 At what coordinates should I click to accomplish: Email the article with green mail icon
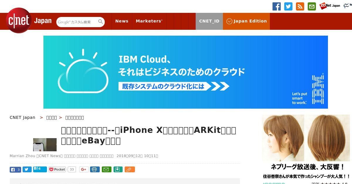tap(106, 169)
